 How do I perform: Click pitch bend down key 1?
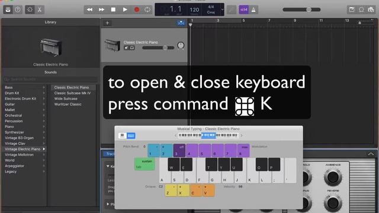[154, 150]
